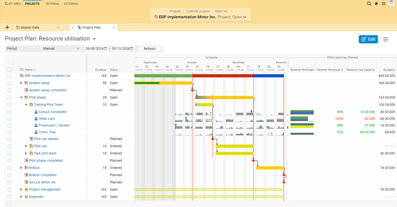
Task: Pin Project Plan tab with star icon
Action: pyautogui.click(x=73, y=27)
